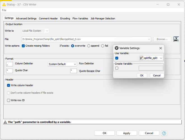185x140 pixels.
Task: Select the overwrite radio option
Action: click(x=72, y=46)
